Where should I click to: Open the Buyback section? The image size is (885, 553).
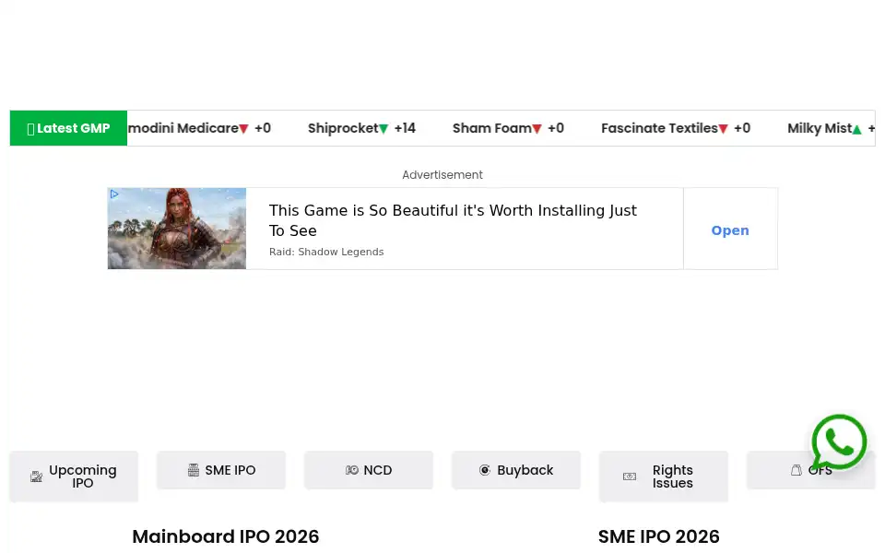516,469
